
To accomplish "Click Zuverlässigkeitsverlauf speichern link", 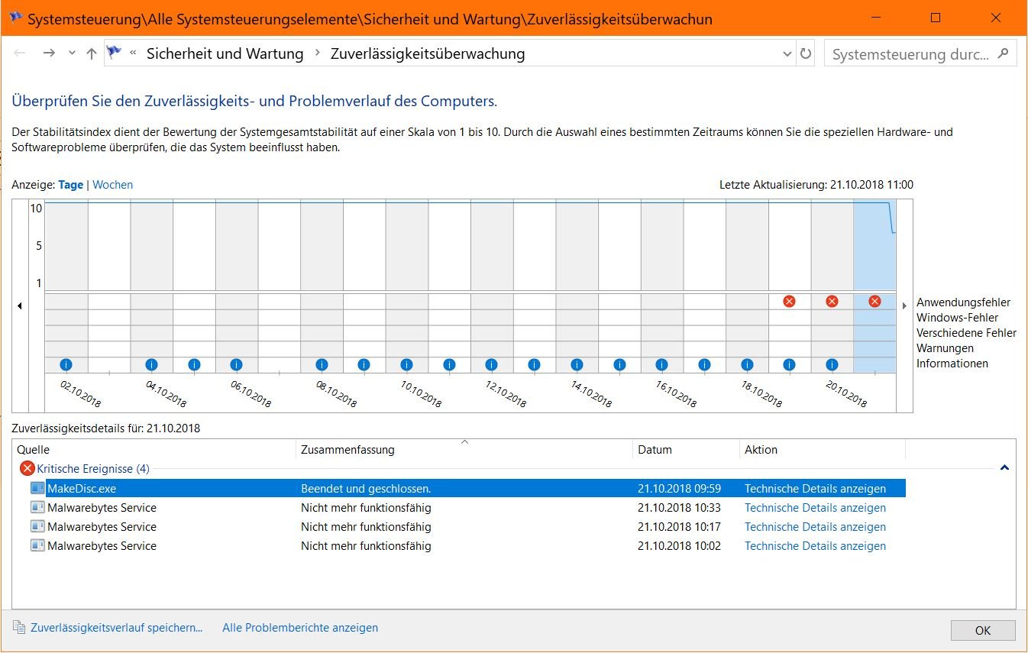I will (x=116, y=628).
